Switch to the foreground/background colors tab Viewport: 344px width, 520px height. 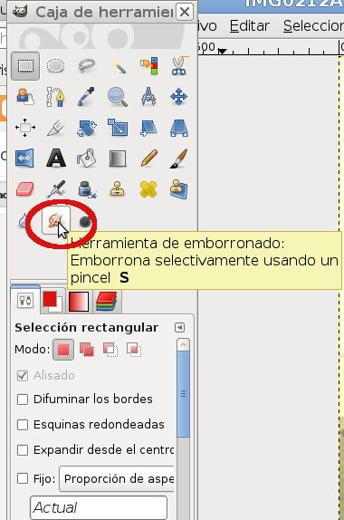click(53, 302)
